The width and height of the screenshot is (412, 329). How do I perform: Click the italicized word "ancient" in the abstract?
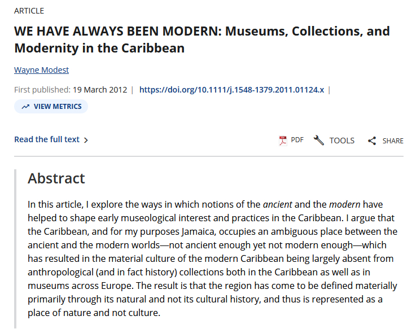(278, 204)
